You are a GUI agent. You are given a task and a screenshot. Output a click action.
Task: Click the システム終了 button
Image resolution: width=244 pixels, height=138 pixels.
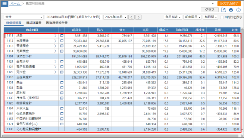229,4
